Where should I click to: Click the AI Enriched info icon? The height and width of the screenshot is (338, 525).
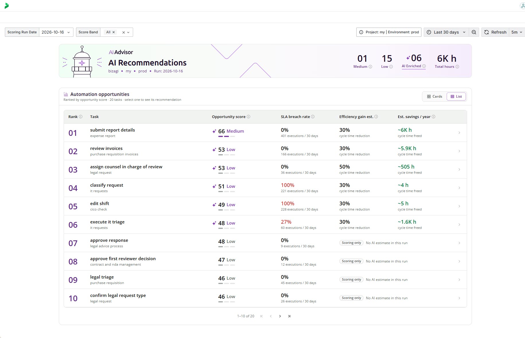click(424, 66)
